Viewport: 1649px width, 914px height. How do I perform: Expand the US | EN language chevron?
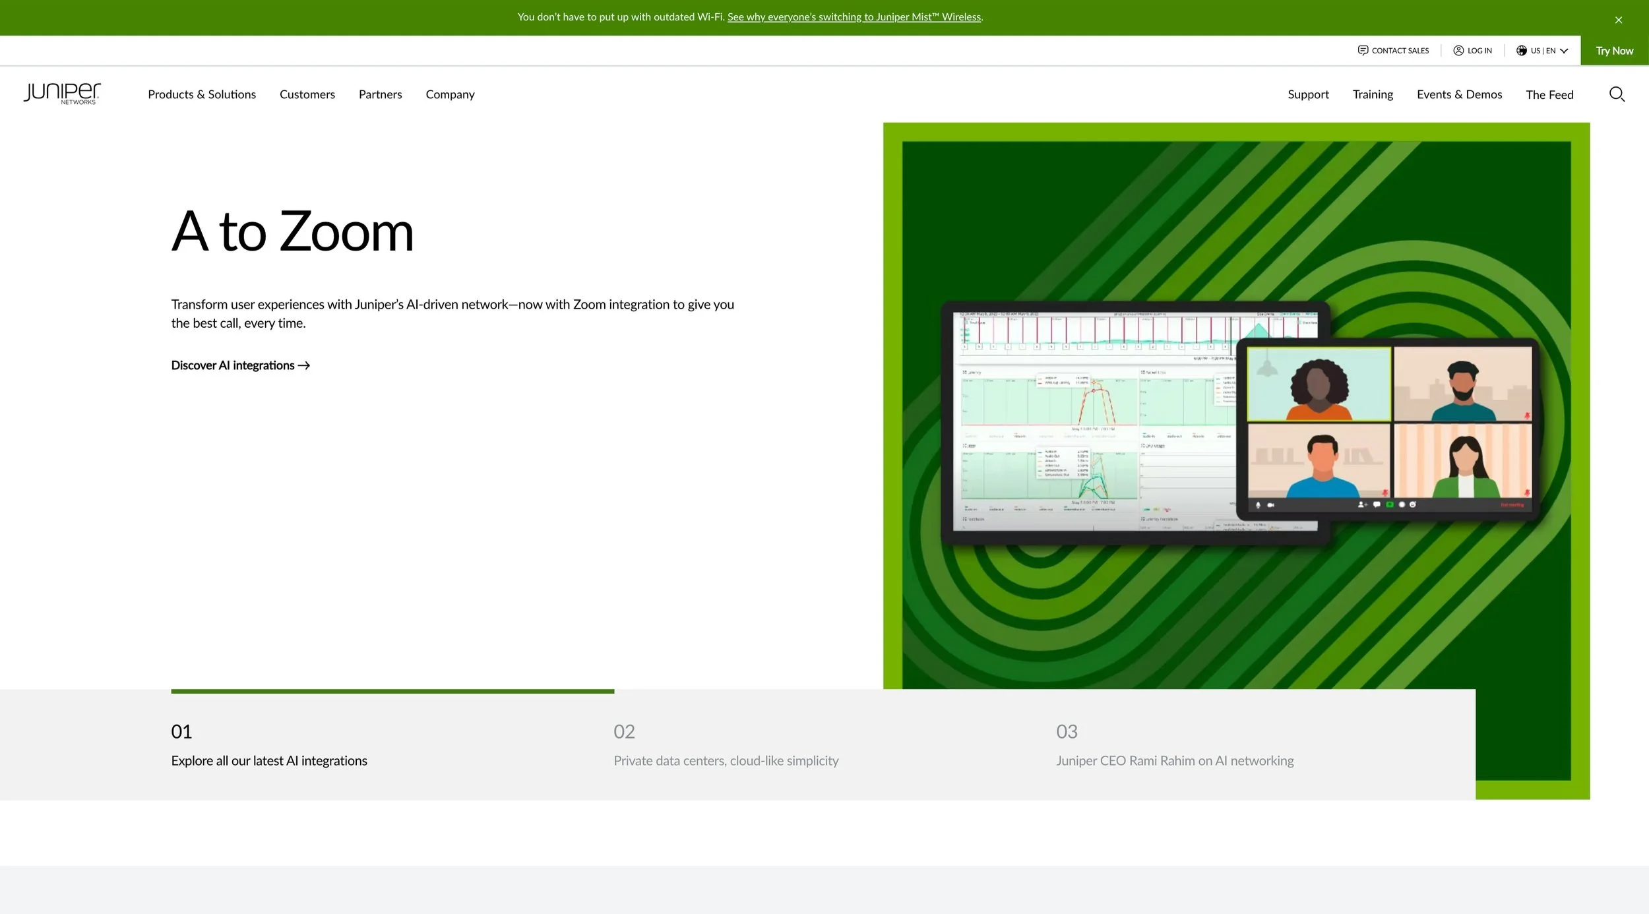(1564, 51)
